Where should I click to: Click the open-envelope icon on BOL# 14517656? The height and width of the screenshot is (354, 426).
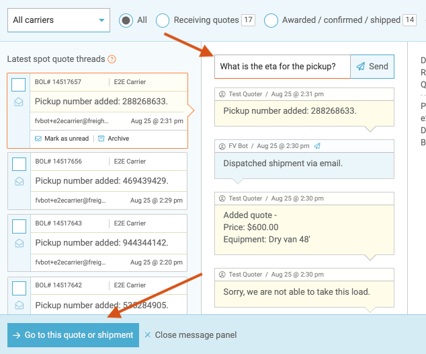[19, 181]
